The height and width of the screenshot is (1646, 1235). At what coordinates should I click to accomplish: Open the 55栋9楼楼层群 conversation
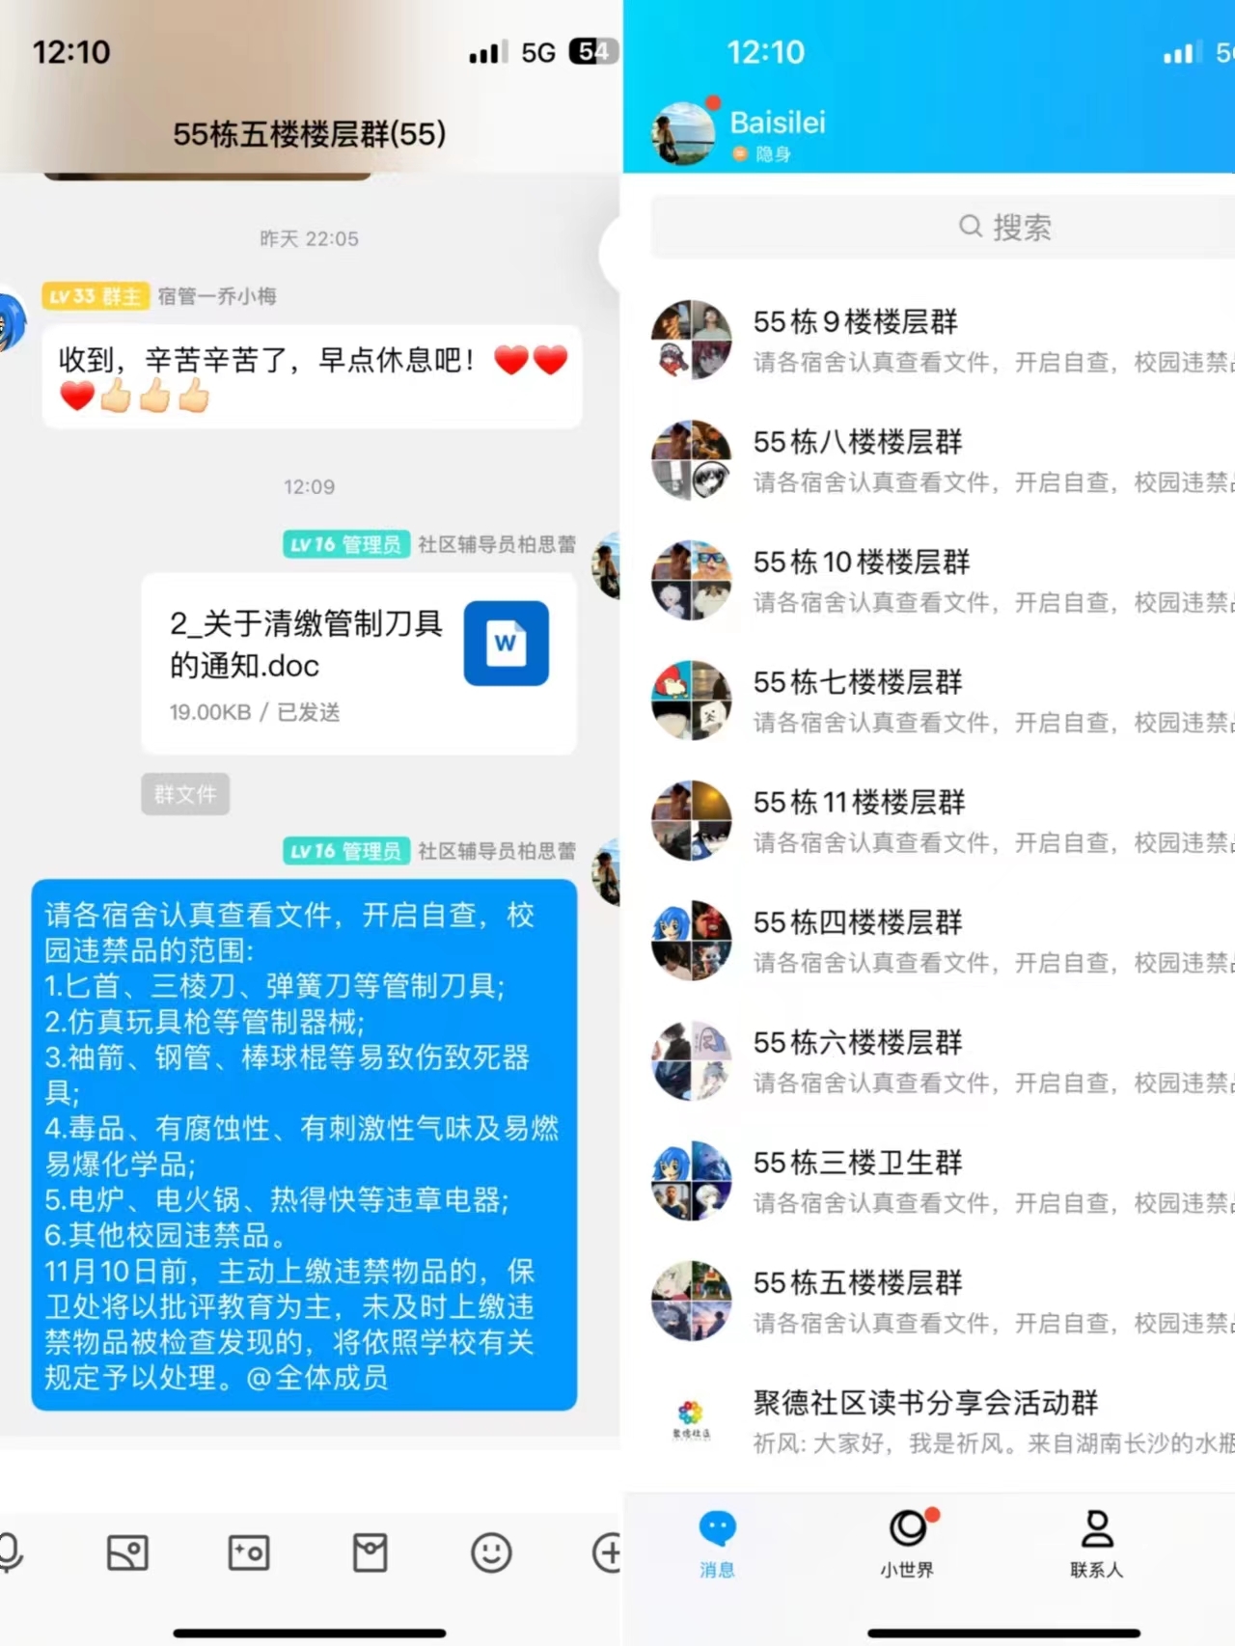pos(929,341)
